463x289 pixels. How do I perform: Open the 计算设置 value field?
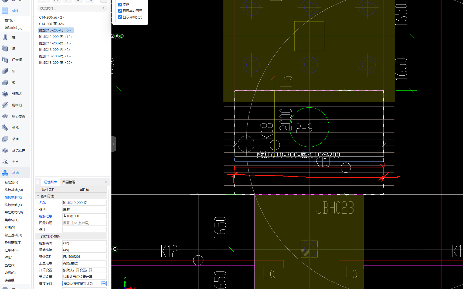coord(84,270)
